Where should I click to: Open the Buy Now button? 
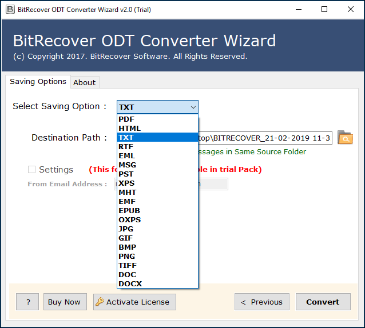[65, 302]
